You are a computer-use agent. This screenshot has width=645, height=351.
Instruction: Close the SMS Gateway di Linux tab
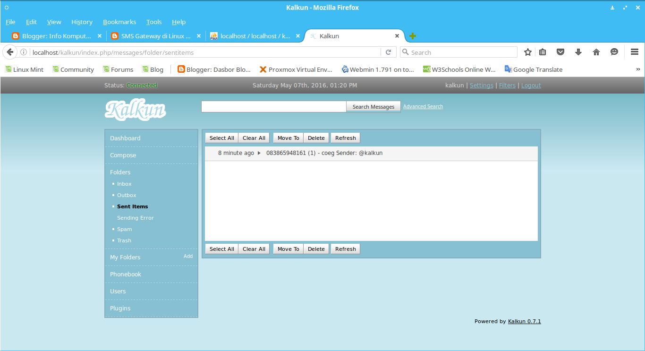tap(199, 36)
